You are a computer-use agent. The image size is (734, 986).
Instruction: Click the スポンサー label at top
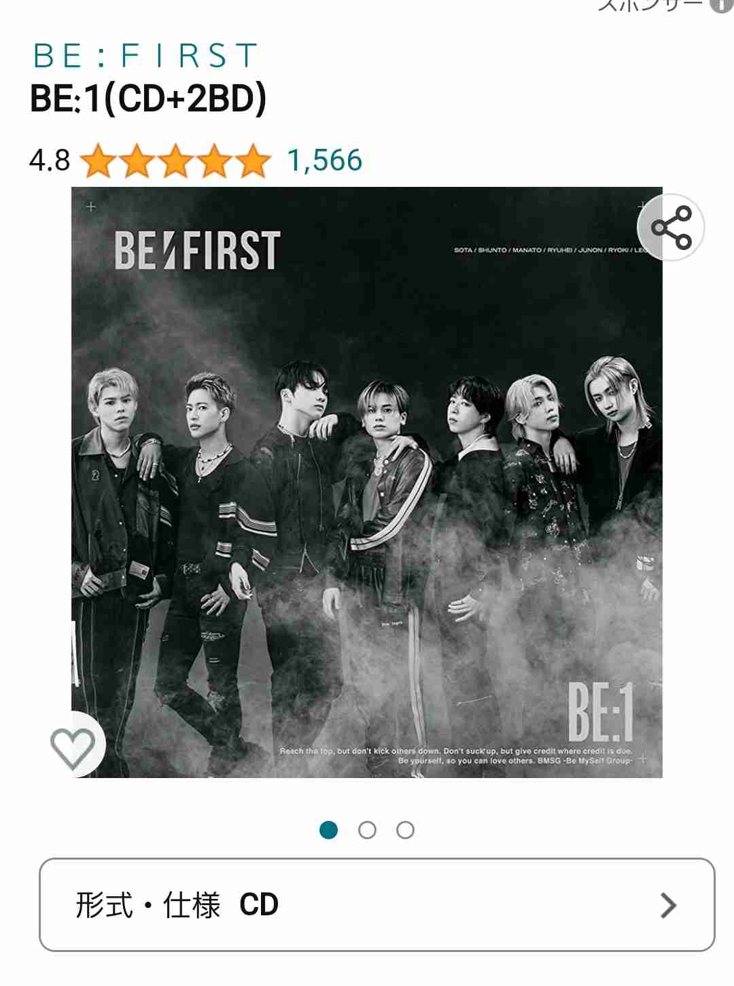tap(650, 5)
